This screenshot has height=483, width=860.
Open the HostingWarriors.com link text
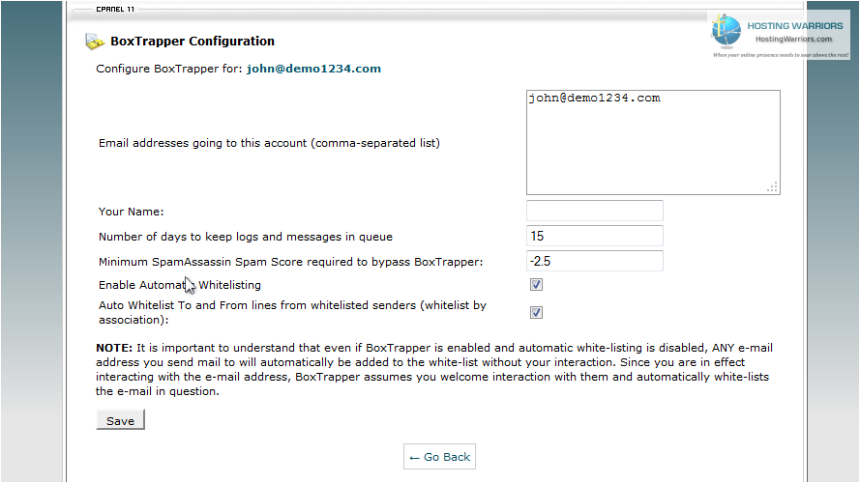pyautogui.click(x=793, y=39)
